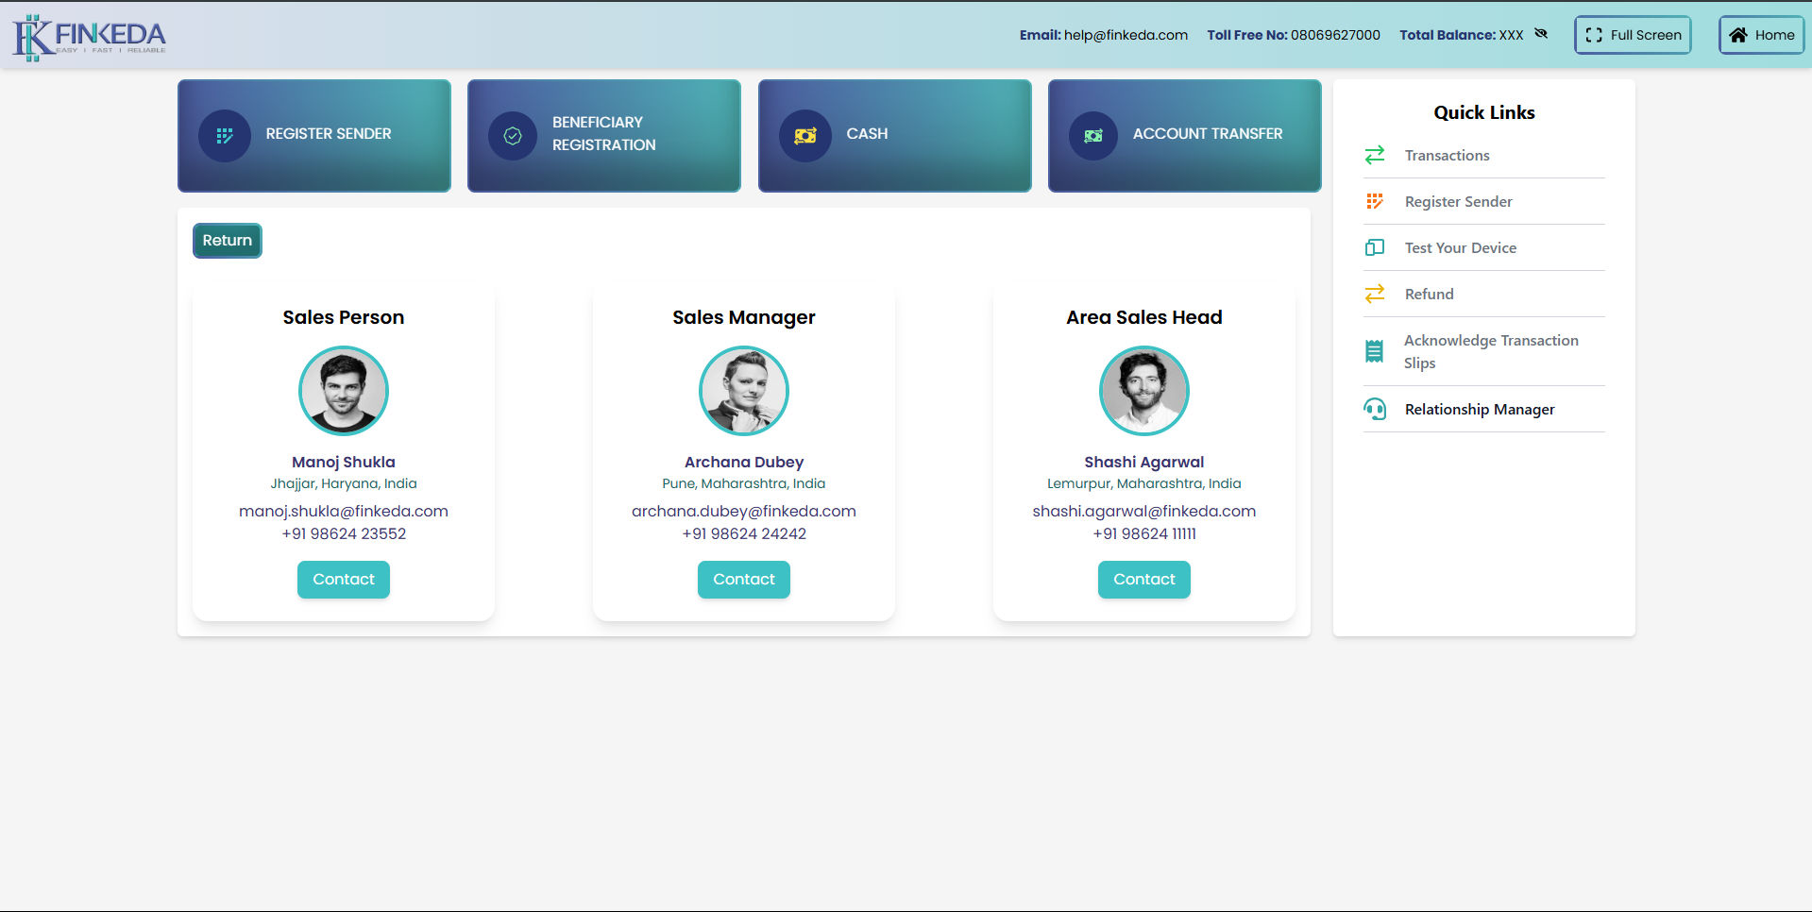The width and height of the screenshot is (1812, 912).
Task: Open Transactions quick link
Action: click(1484, 155)
